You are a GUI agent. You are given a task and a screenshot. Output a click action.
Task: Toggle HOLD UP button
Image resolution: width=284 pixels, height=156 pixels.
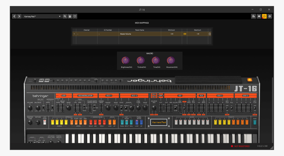pos(114,122)
